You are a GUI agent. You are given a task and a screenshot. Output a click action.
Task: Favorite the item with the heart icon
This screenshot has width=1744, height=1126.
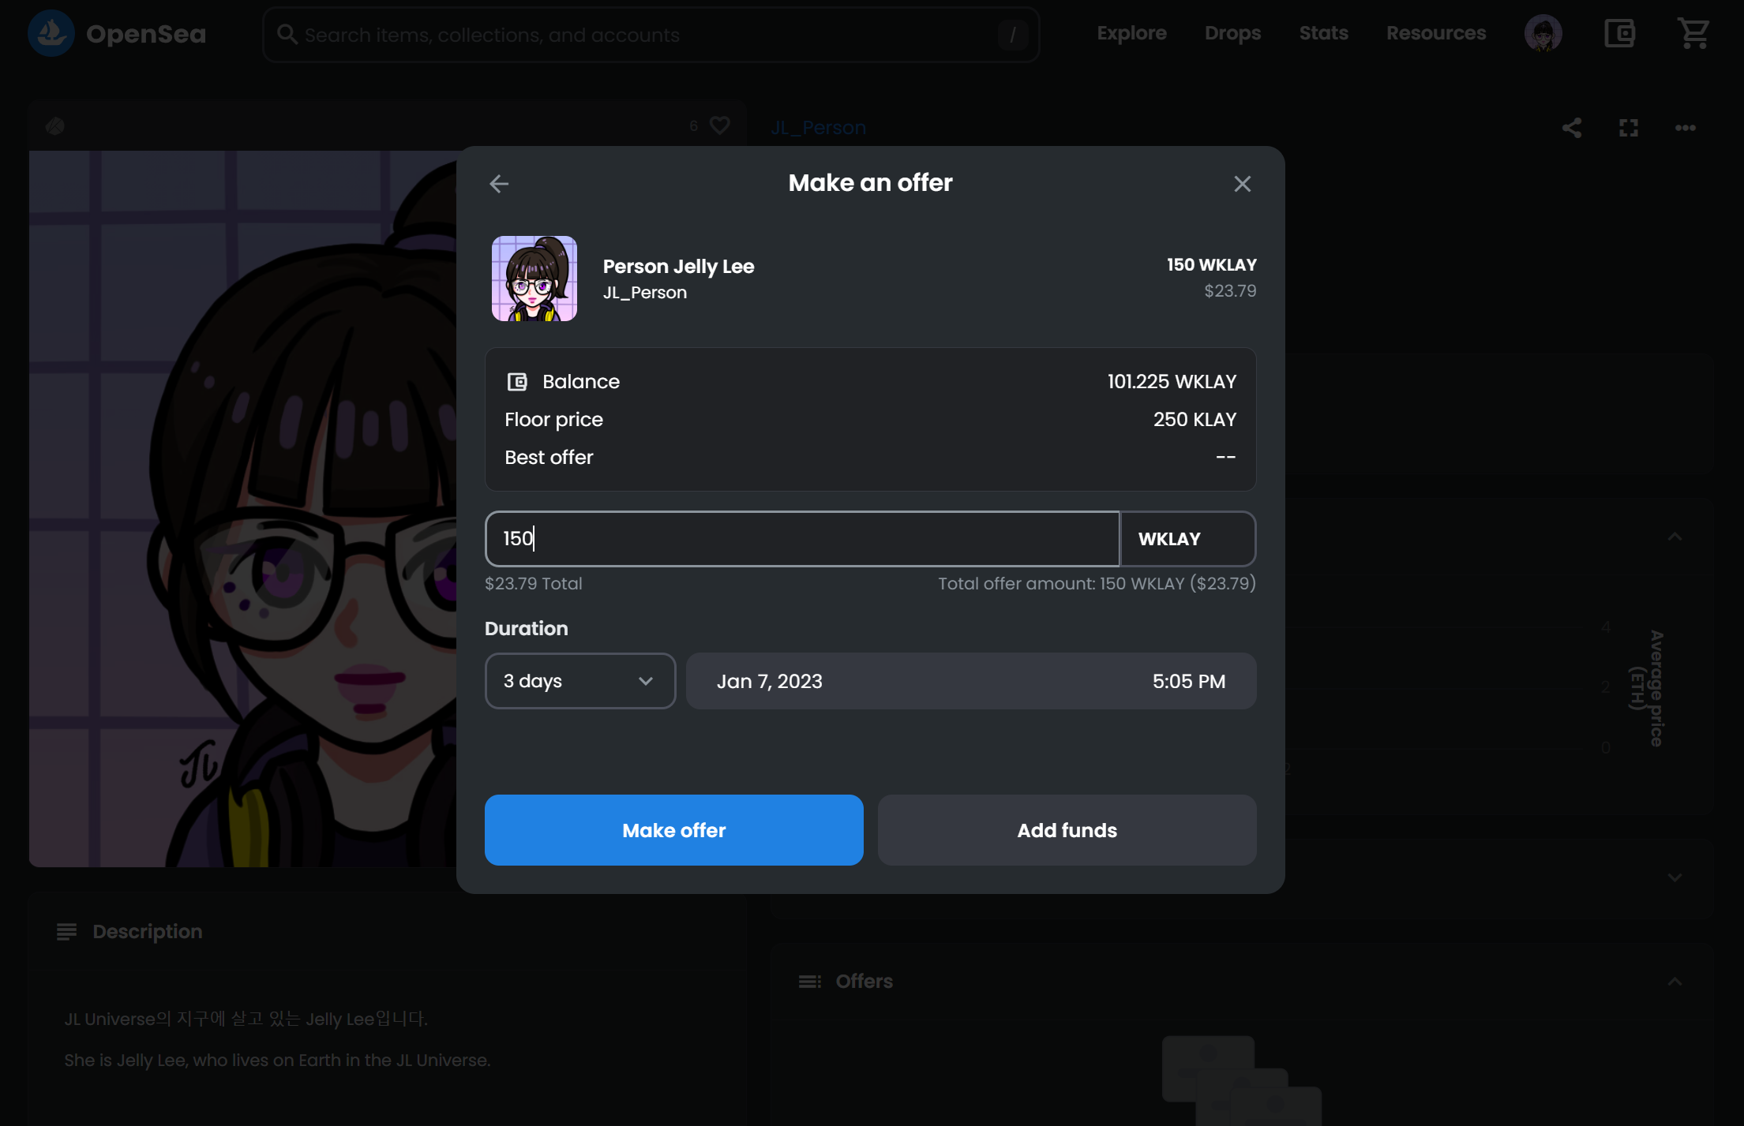pos(719,125)
